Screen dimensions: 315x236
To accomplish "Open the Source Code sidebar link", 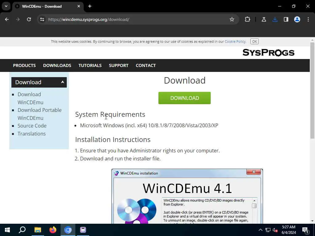I will pyautogui.click(x=32, y=126).
